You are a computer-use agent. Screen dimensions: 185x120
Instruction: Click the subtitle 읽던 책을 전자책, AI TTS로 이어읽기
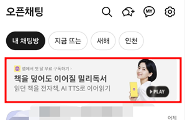(62, 88)
